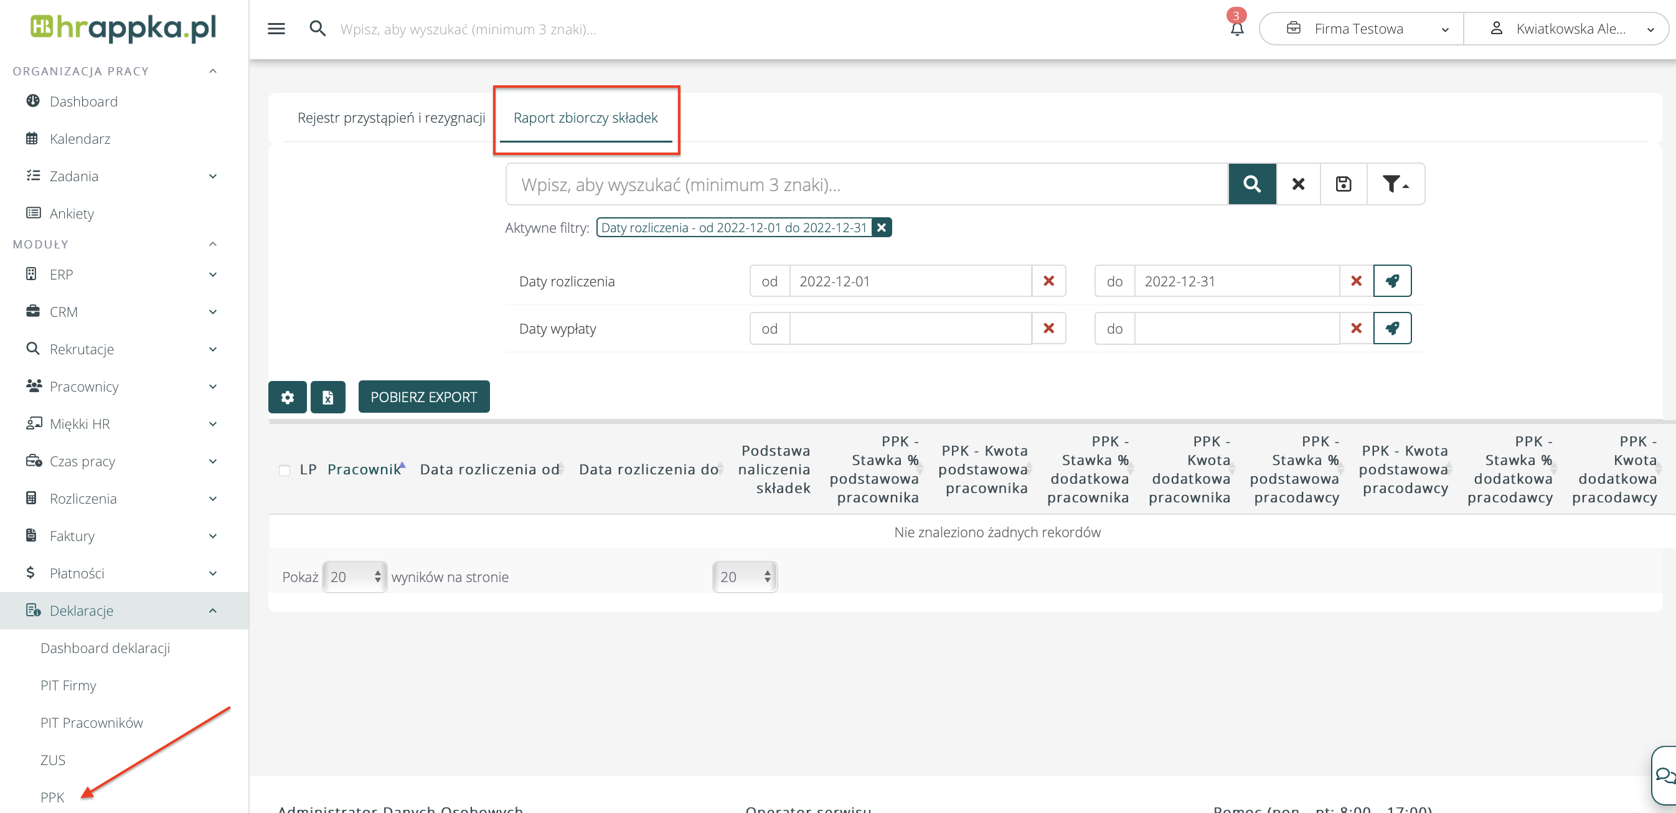Click the save filter floppy icon

[1343, 184]
